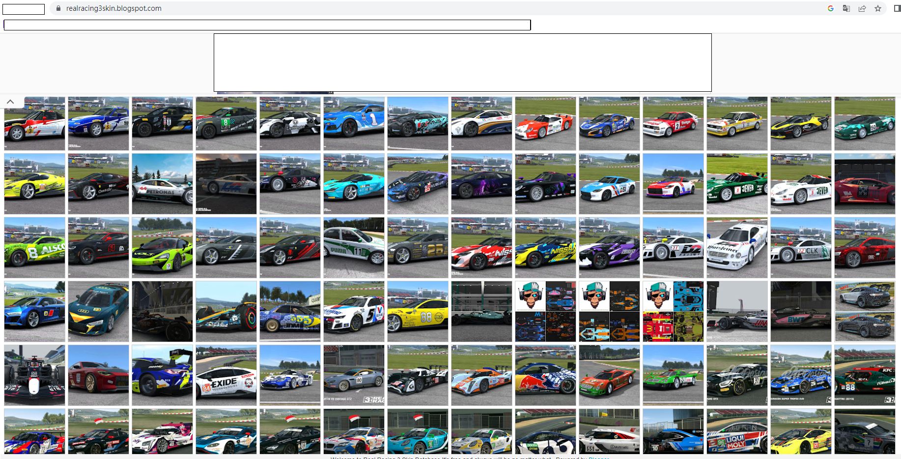
Task: Select the green Alsco number 8 car thumbnail
Action: click(34, 248)
